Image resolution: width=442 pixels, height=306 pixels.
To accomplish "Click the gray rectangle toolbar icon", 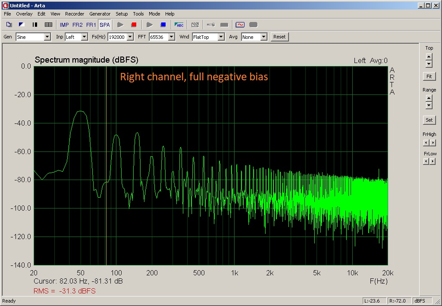I will coord(224,25).
